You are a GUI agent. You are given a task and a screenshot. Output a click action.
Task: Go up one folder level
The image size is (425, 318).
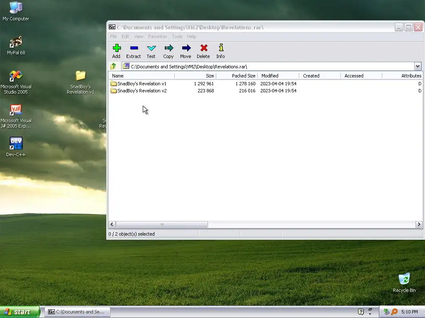[x=113, y=66]
